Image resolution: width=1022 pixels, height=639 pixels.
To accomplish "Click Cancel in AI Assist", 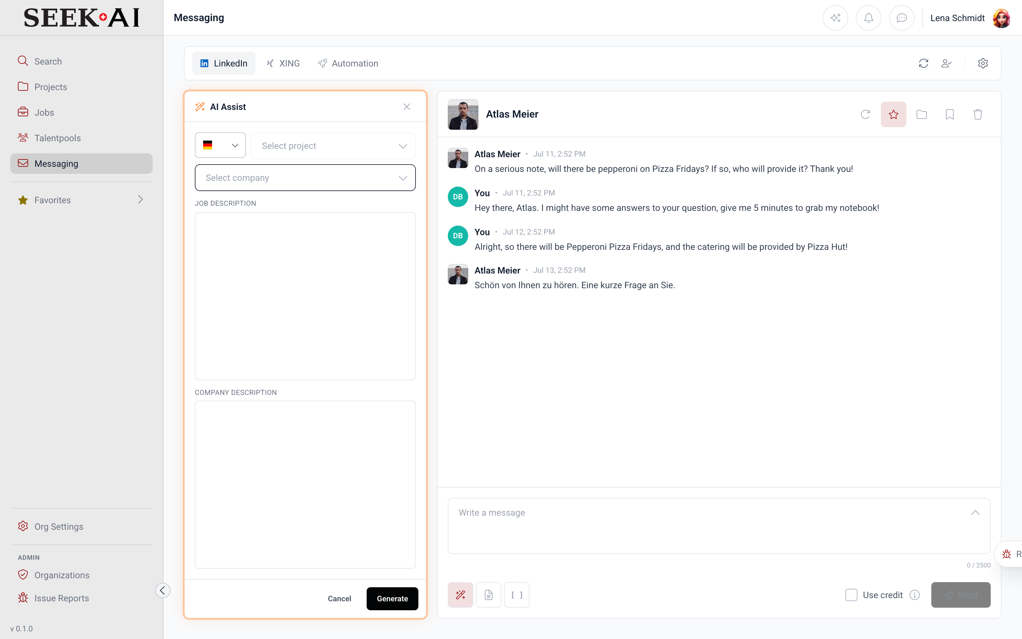I will pos(339,598).
